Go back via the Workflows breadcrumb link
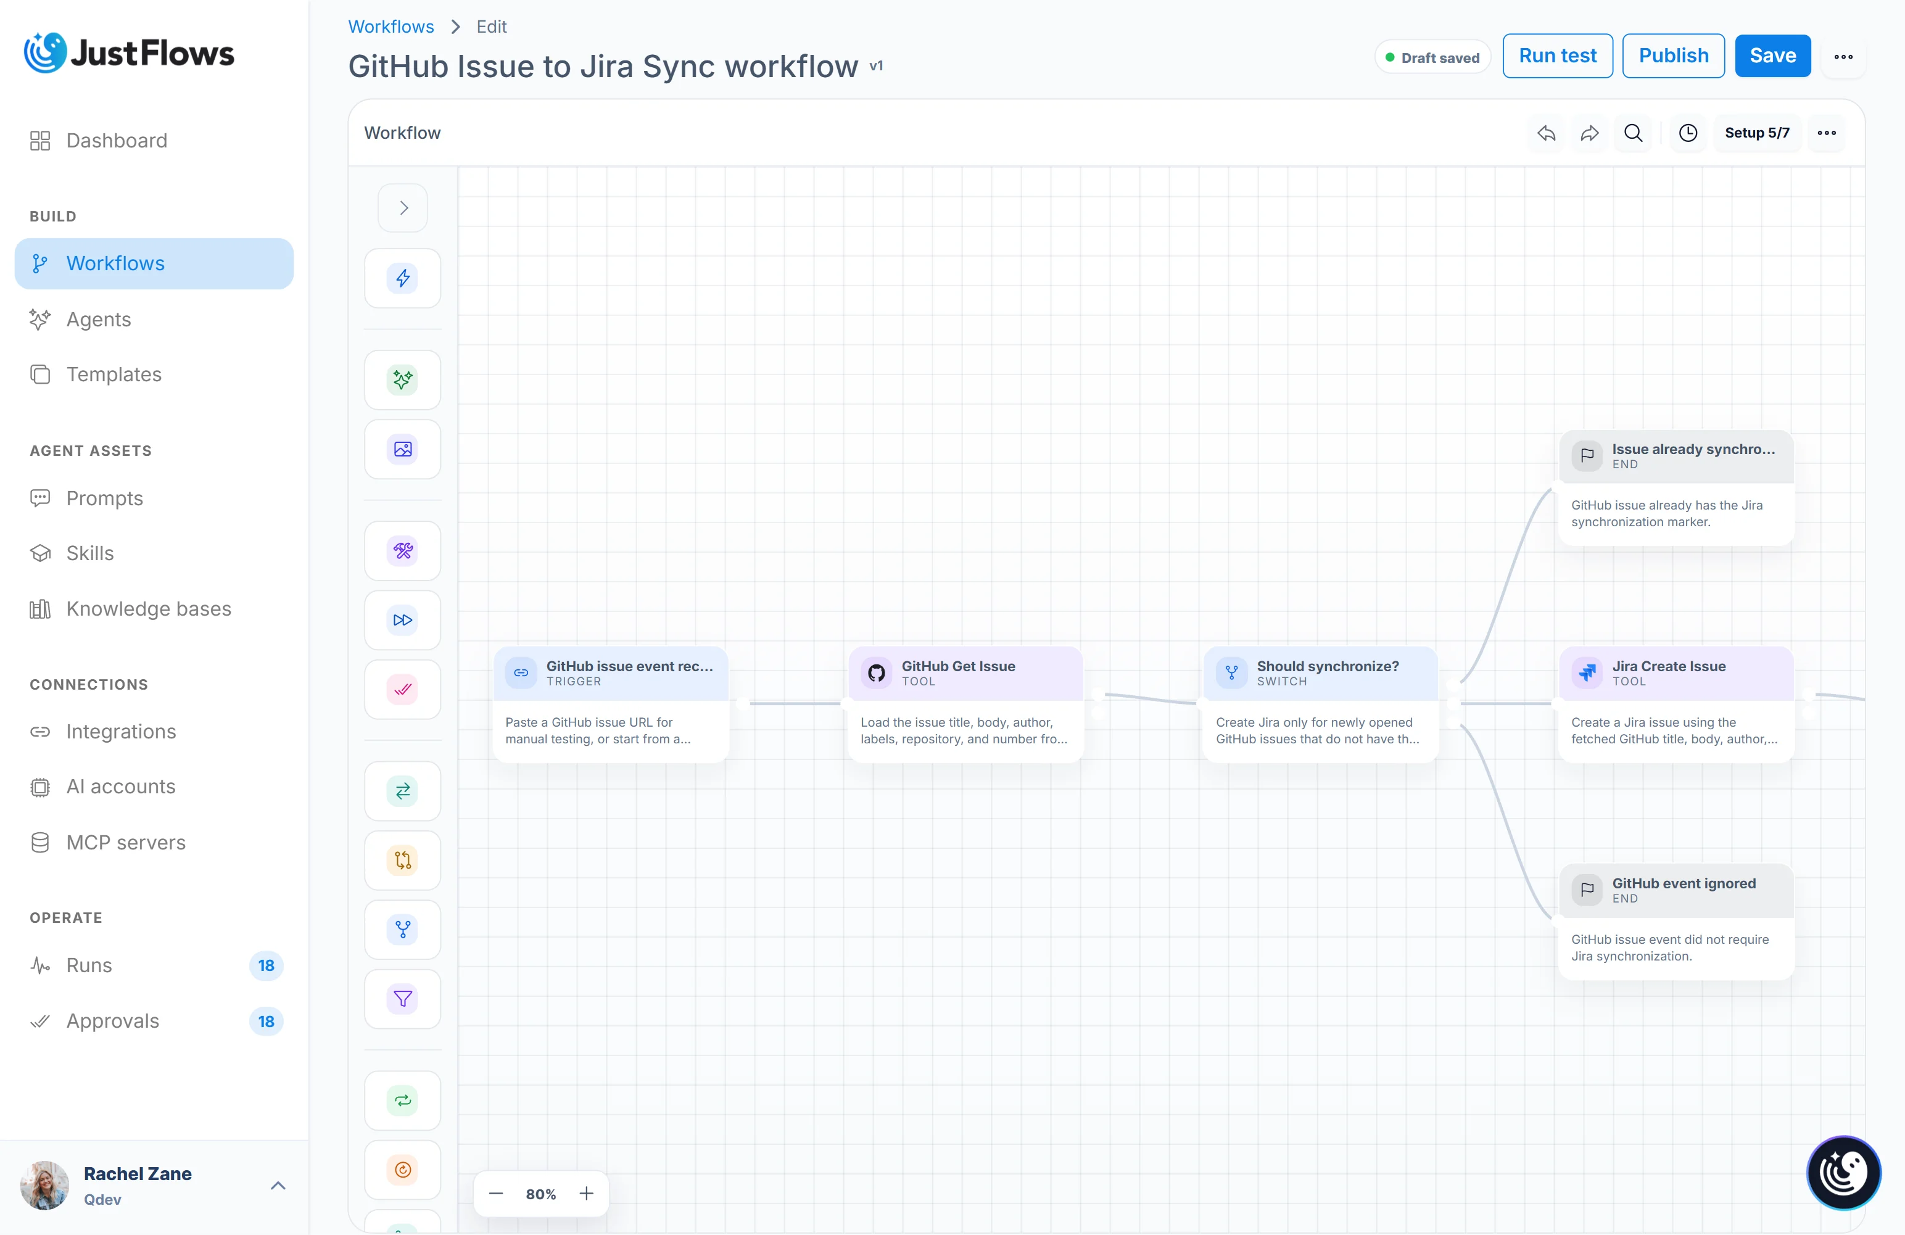This screenshot has height=1235, width=1905. tap(391, 27)
